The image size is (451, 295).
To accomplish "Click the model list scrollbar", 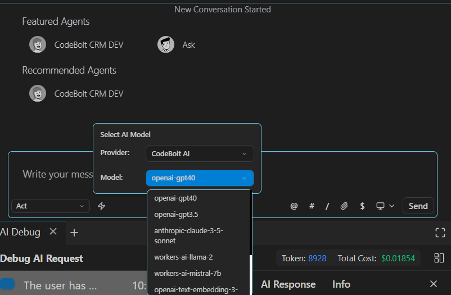I will pos(251,274).
